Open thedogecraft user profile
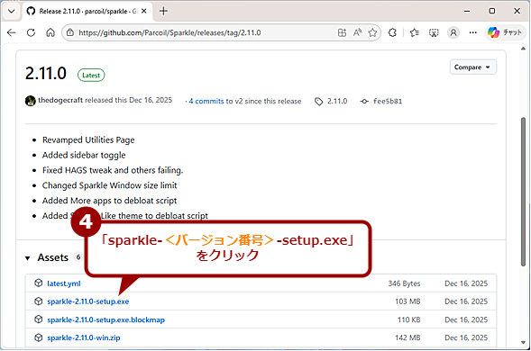This screenshot has width=531, height=351. [x=60, y=100]
